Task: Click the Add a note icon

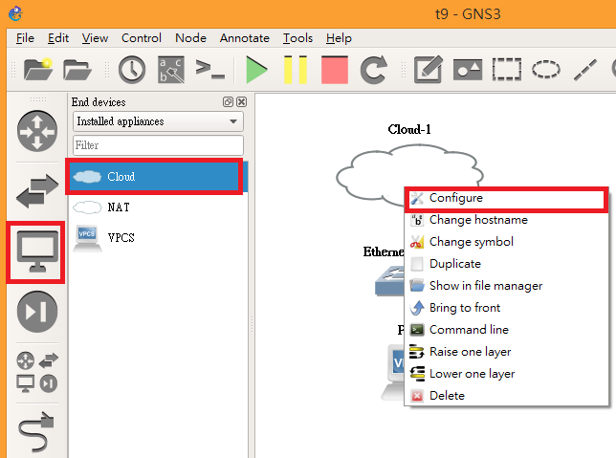Action: (x=429, y=69)
